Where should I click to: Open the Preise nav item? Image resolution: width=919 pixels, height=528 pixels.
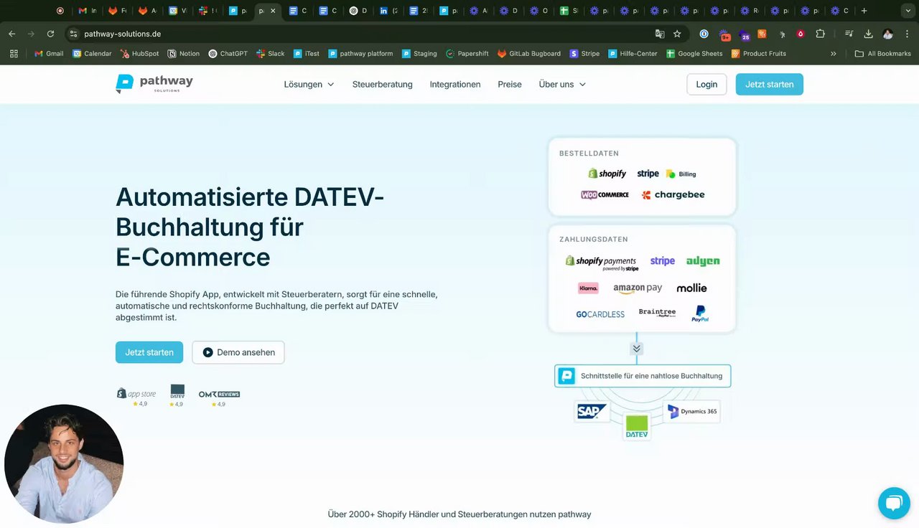510,84
